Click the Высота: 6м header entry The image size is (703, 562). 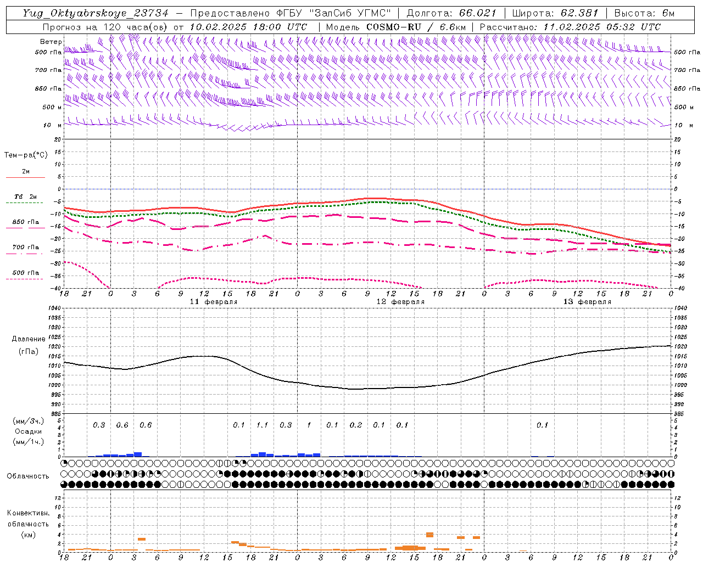tap(644, 13)
